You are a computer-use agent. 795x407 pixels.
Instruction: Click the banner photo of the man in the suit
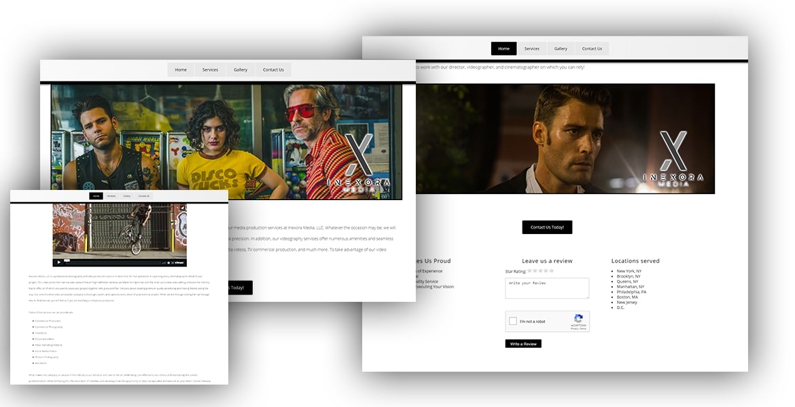point(565,138)
